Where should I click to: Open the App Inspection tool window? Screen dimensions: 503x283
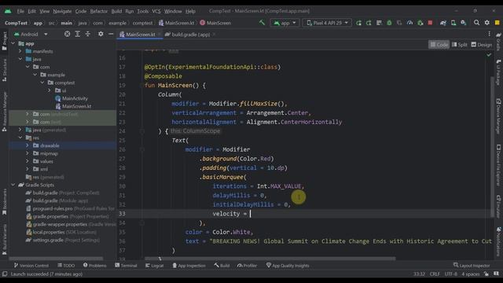click(x=189, y=266)
